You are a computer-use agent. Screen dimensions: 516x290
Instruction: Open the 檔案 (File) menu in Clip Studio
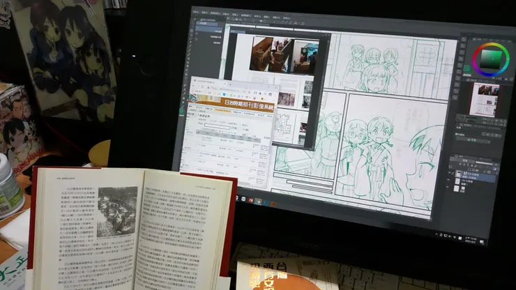coord(196,12)
